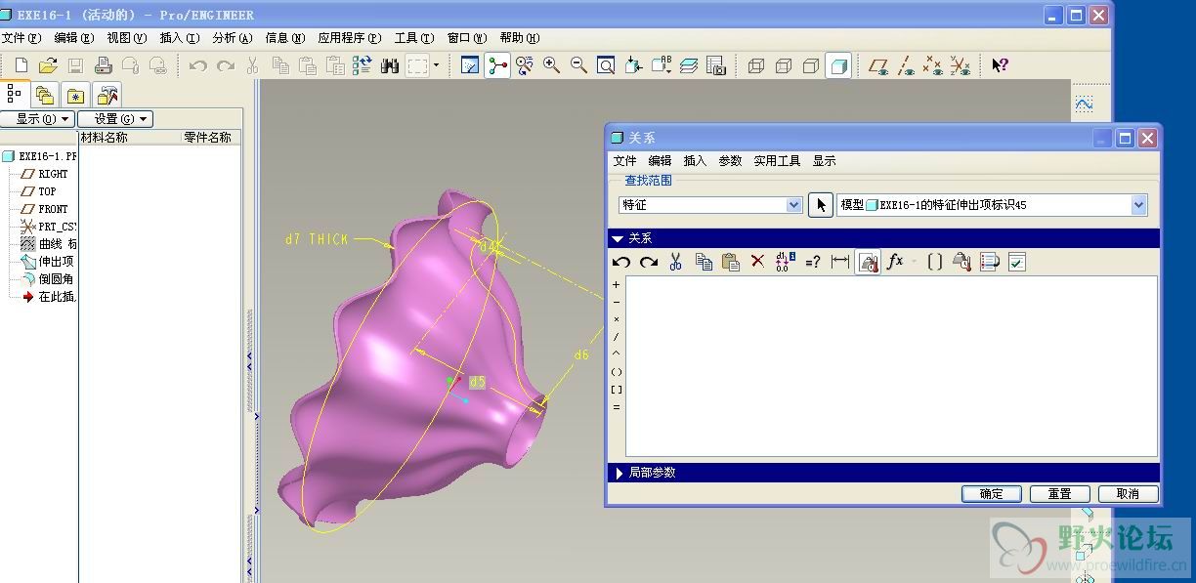Select the PRT_CSYS item in tree
1196x583 pixels.
49,227
